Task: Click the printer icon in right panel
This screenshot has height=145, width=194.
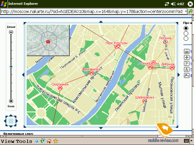Action: point(187,51)
